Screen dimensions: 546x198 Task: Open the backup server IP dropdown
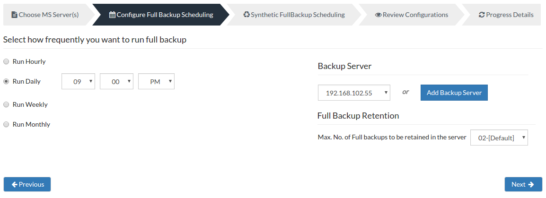pos(354,93)
